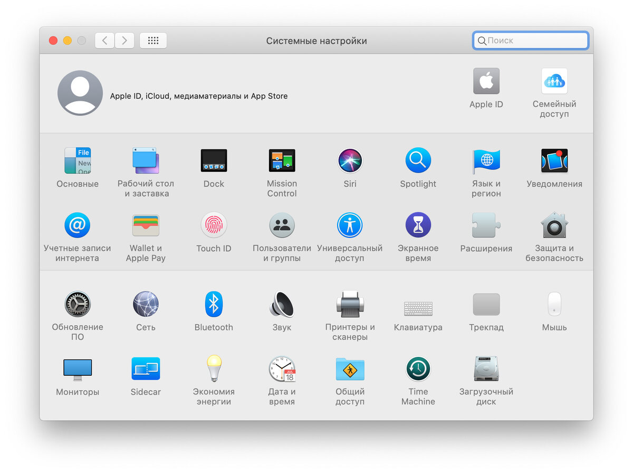Screen dimensions: 633x473
Task: Click the show all grid button
Action: tap(153, 41)
